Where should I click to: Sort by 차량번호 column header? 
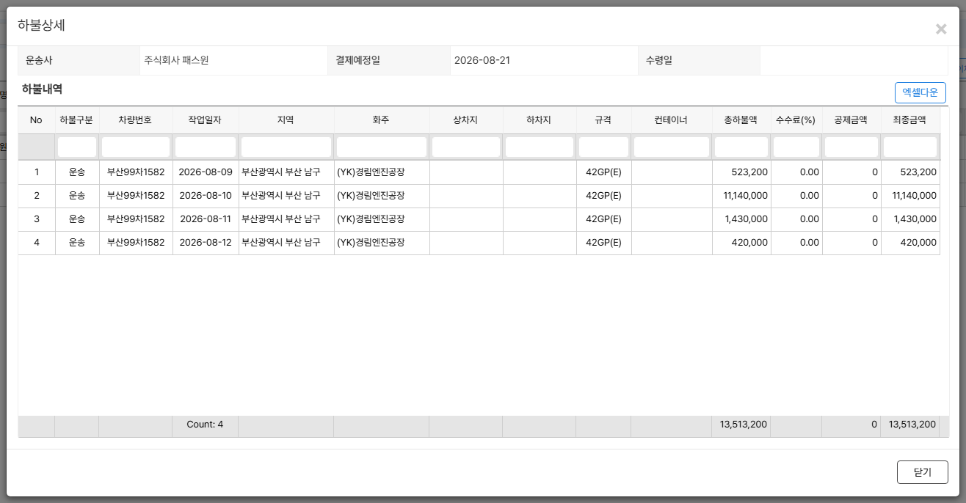[136, 120]
